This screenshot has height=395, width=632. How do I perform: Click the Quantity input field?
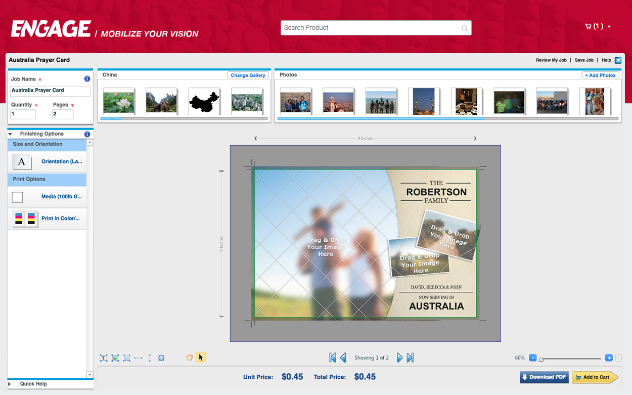(23, 114)
